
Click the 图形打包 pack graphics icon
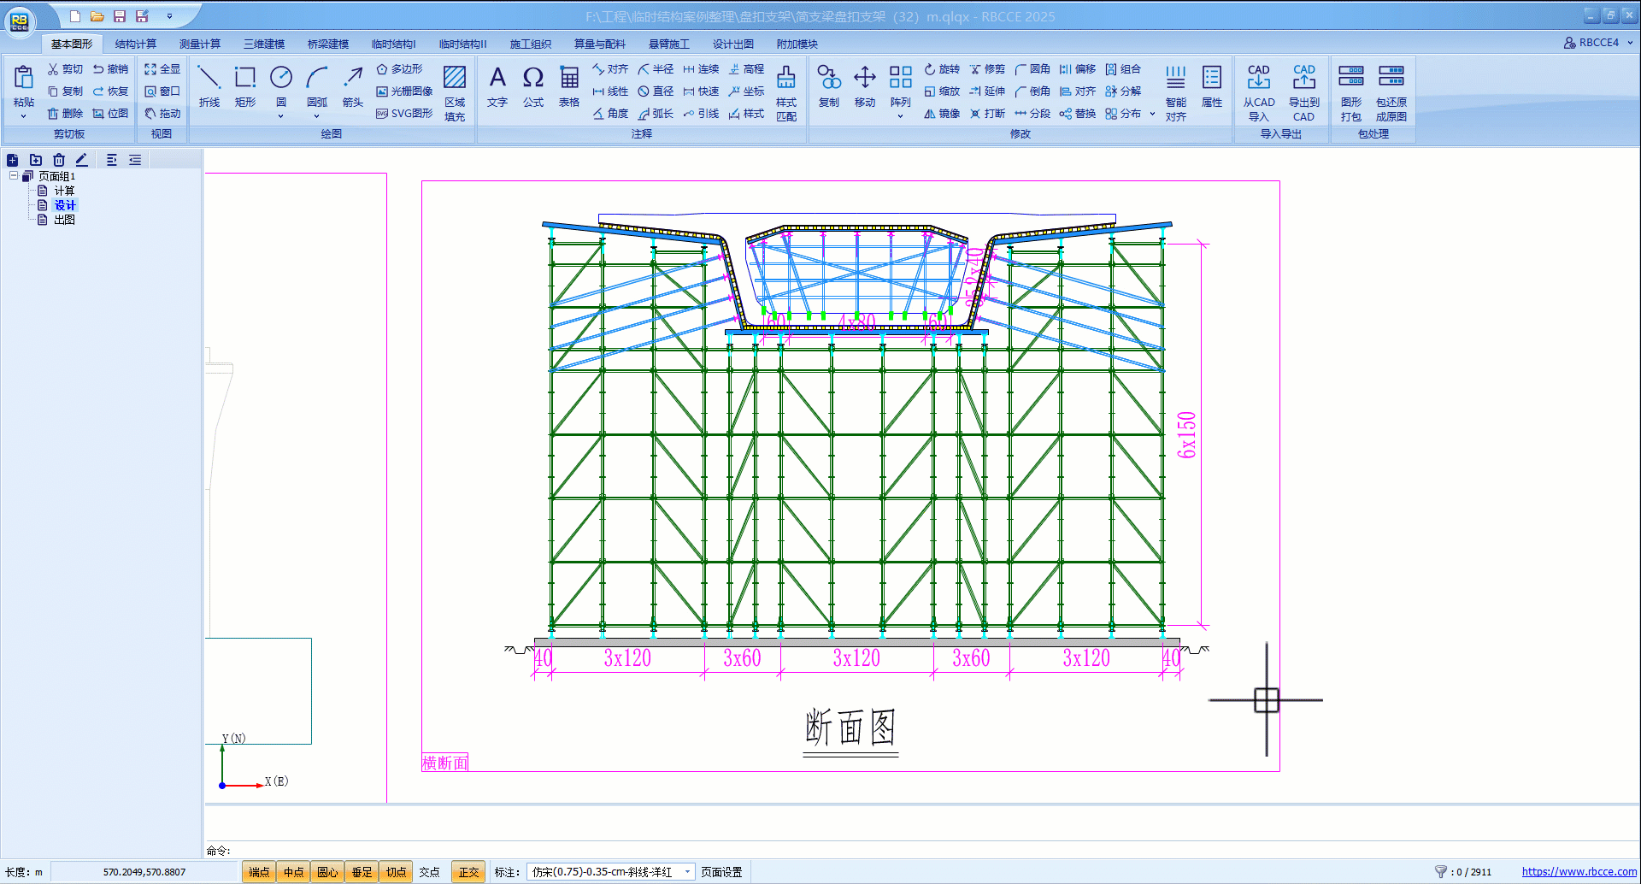[1350, 91]
